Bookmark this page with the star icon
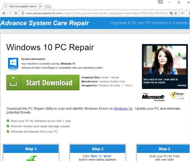The width and height of the screenshot is (190, 161). 176,13
